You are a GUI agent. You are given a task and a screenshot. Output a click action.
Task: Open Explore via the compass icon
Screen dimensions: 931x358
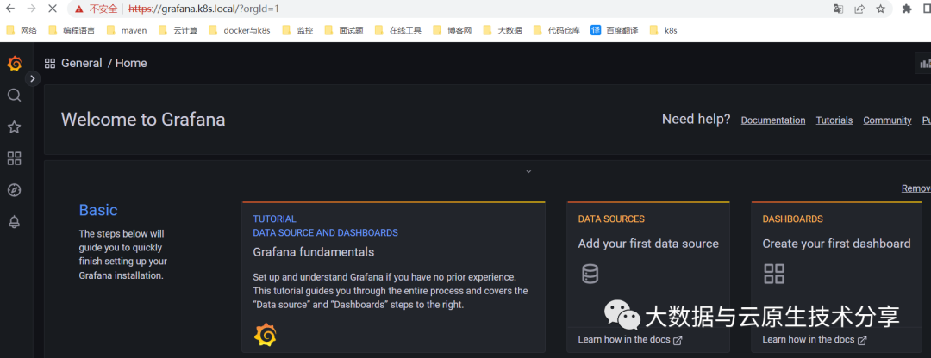point(15,189)
